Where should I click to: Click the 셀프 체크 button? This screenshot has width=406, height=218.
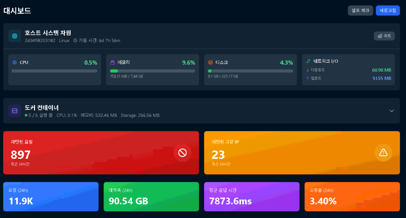coord(360,11)
